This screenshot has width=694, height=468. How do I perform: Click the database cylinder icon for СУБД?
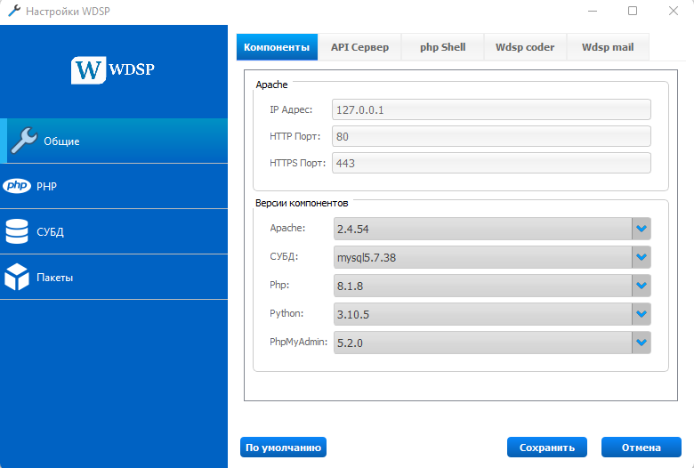pos(17,231)
